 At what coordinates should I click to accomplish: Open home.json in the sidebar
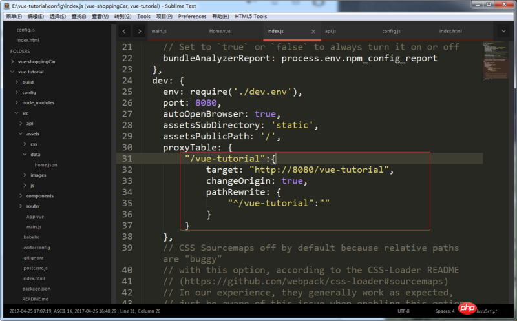pyautogui.click(x=46, y=165)
